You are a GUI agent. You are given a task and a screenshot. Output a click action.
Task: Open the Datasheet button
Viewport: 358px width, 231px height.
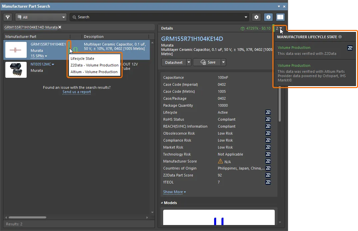pos(173,62)
